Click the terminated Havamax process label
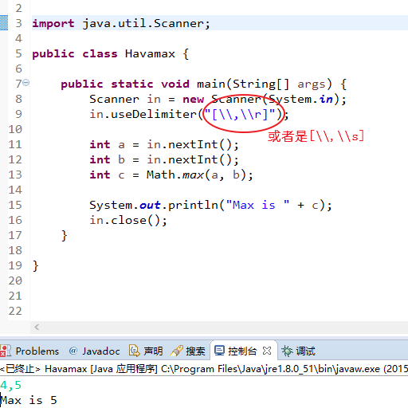408x412 pixels. 204,369
